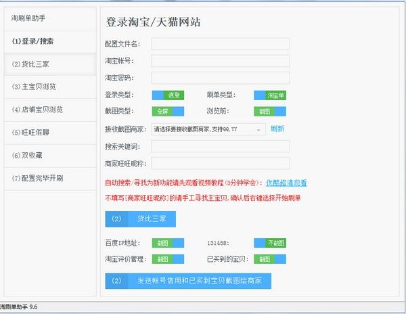Select the (7)配置完毕开刷 sidebar tab
Screen dimensions: 406x314
click(50, 179)
